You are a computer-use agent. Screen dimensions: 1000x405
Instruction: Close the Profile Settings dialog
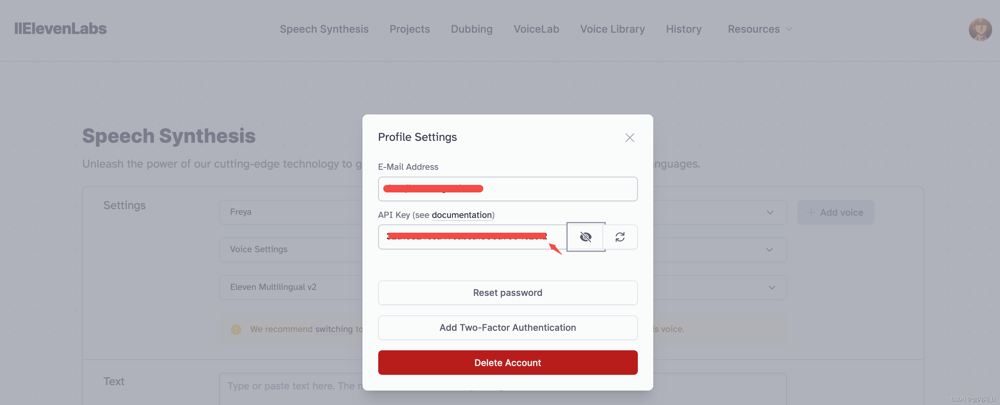629,138
